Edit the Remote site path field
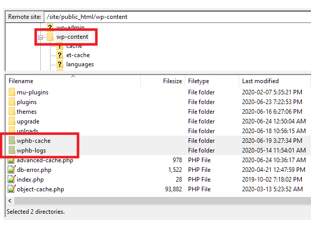Viewport: 311px width, 227px height. point(177,17)
